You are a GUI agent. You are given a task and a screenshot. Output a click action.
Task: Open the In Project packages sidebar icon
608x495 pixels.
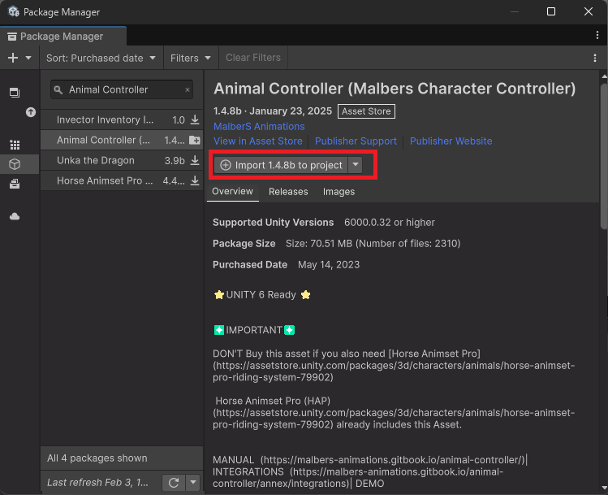click(15, 93)
